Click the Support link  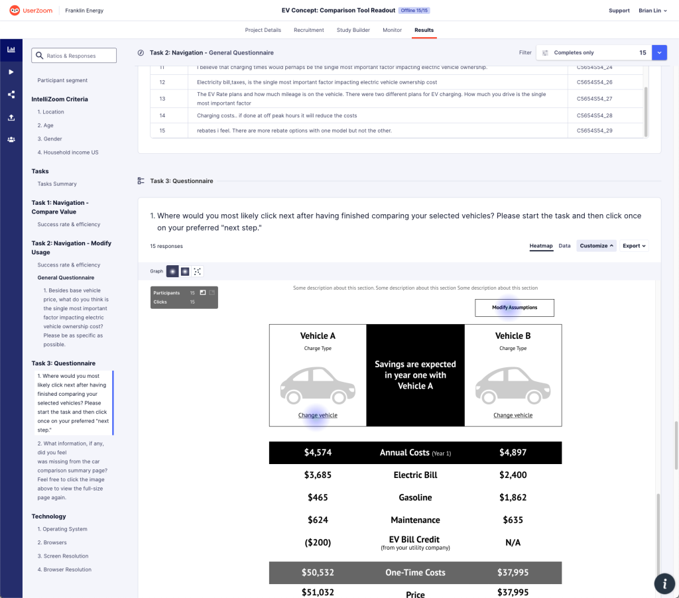click(x=619, y=11)
